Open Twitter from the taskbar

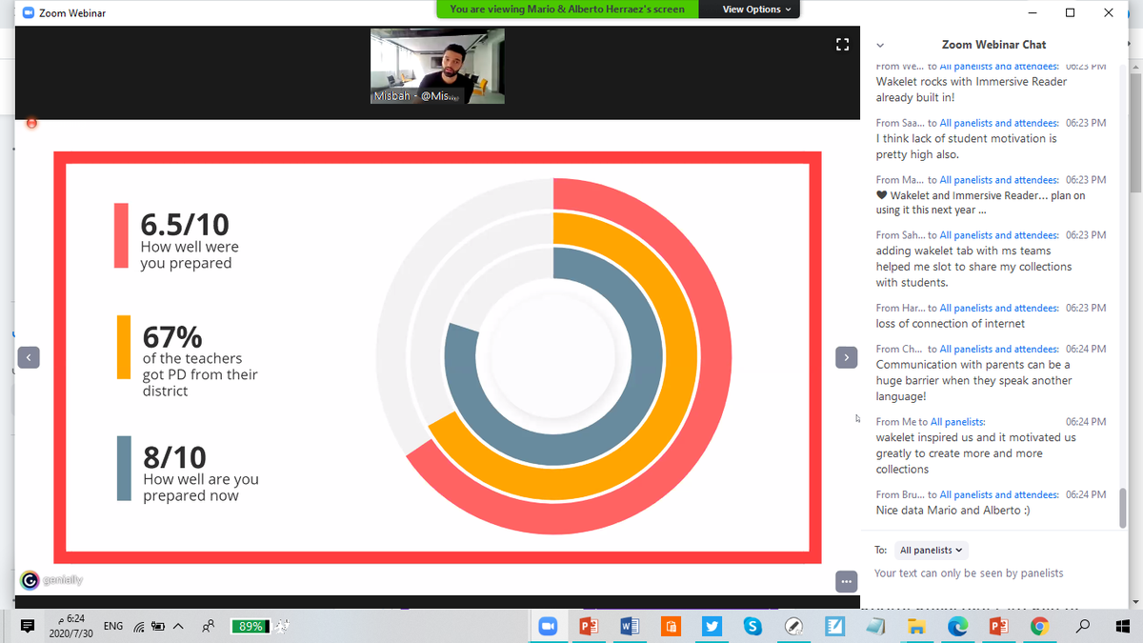[712, 626]
